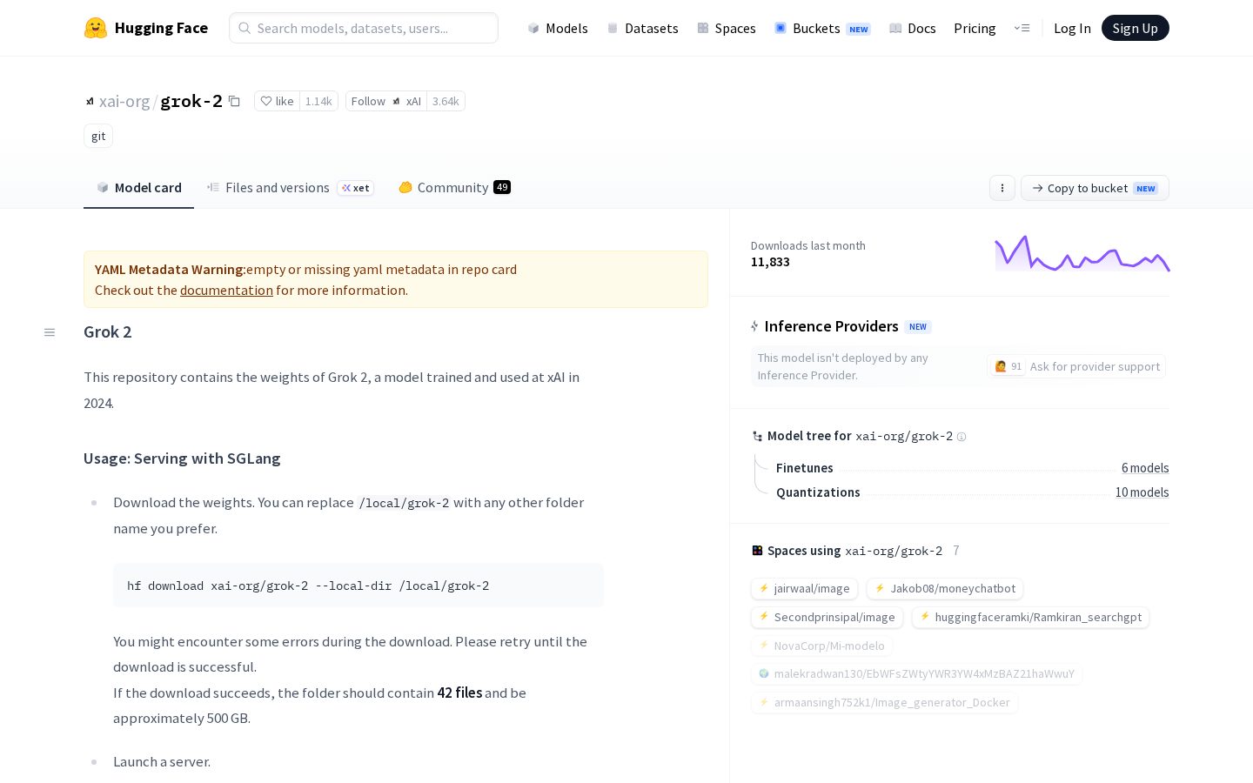
Task: Click the heart icon in like button
Action: pyautogui.click(x=266, y=101)
